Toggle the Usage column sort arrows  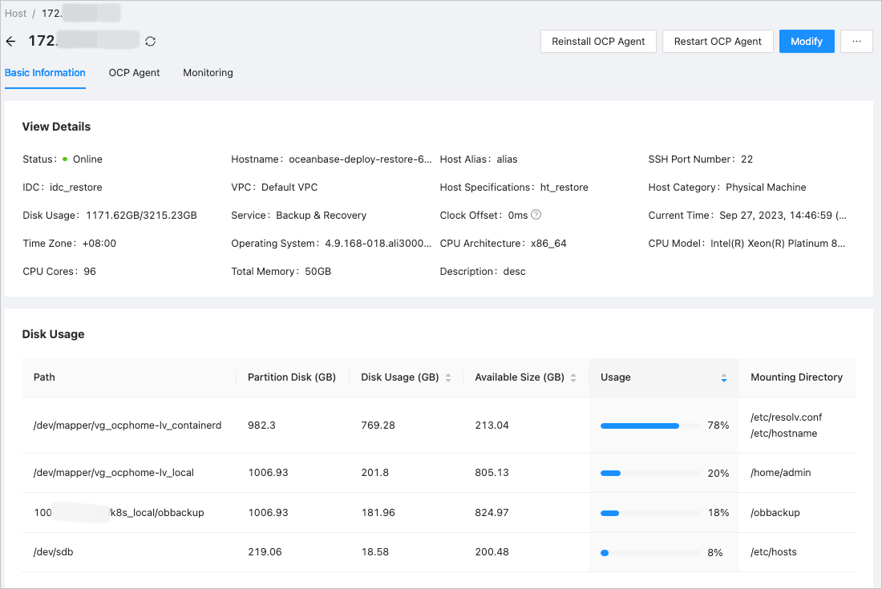(723, 377)
